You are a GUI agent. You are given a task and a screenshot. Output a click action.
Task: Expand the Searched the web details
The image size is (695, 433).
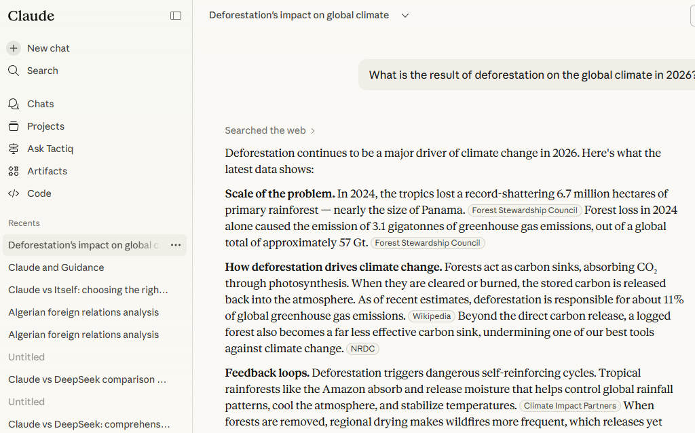tap(269, 130)
